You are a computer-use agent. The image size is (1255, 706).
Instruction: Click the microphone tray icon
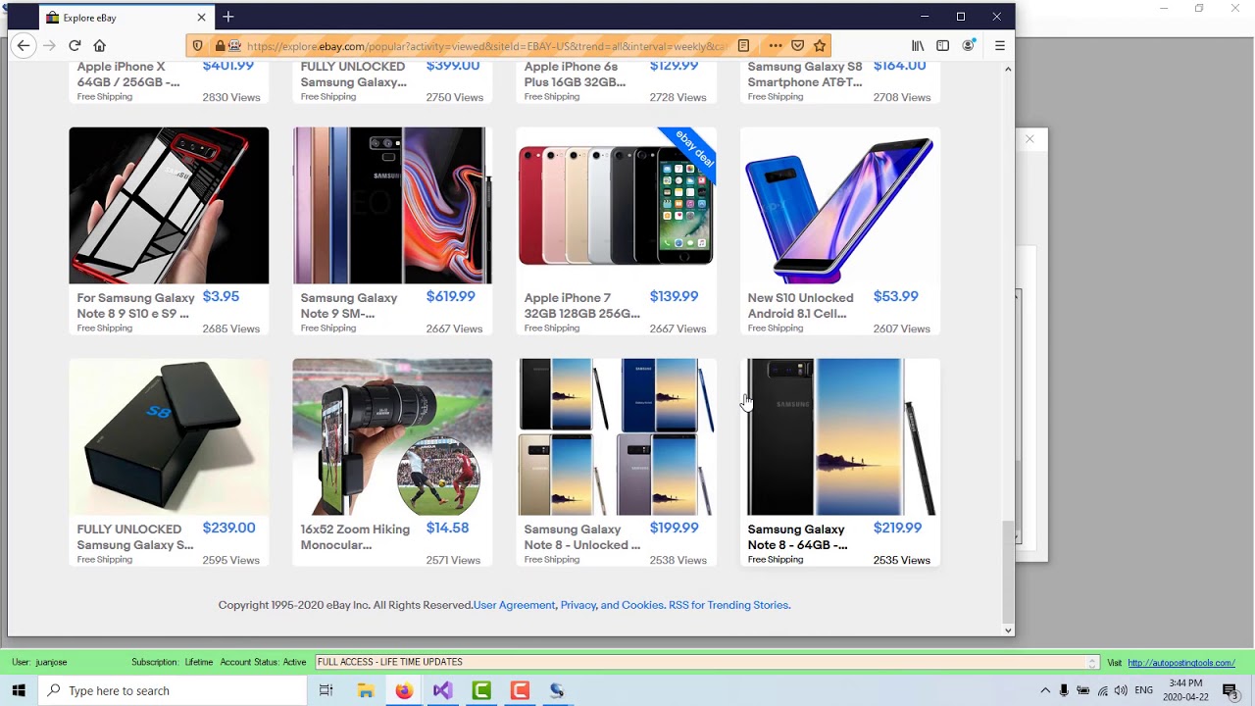(1064, 690)
